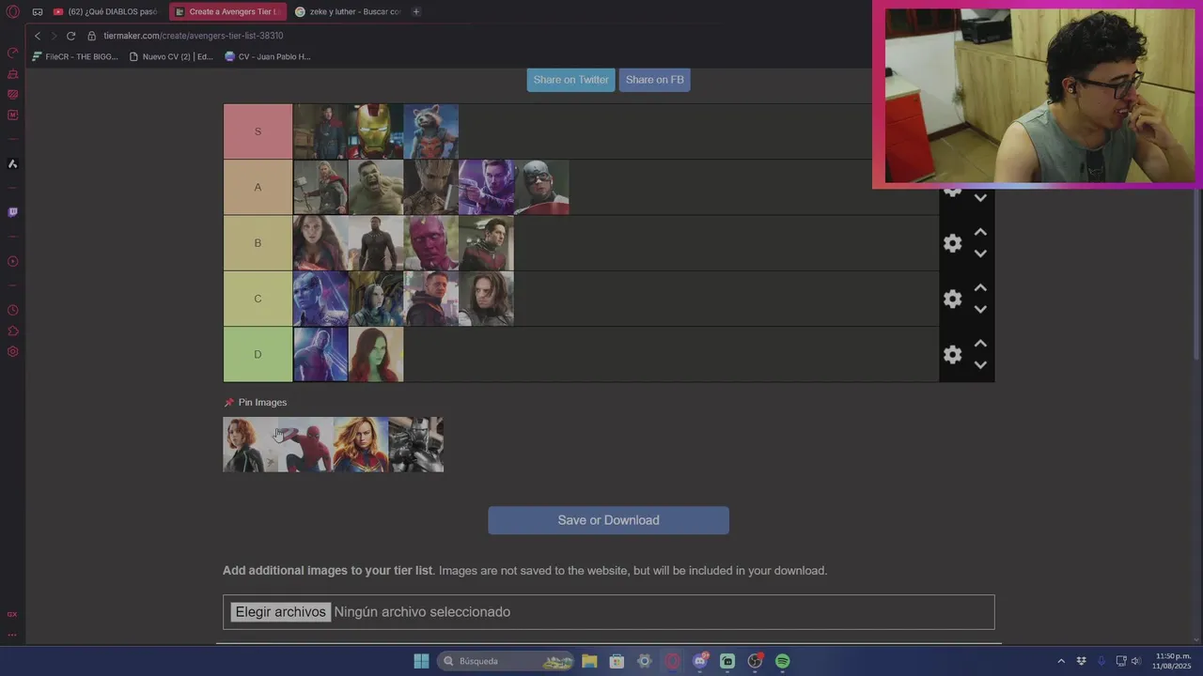Click Share on FB button

coord(654,80)
